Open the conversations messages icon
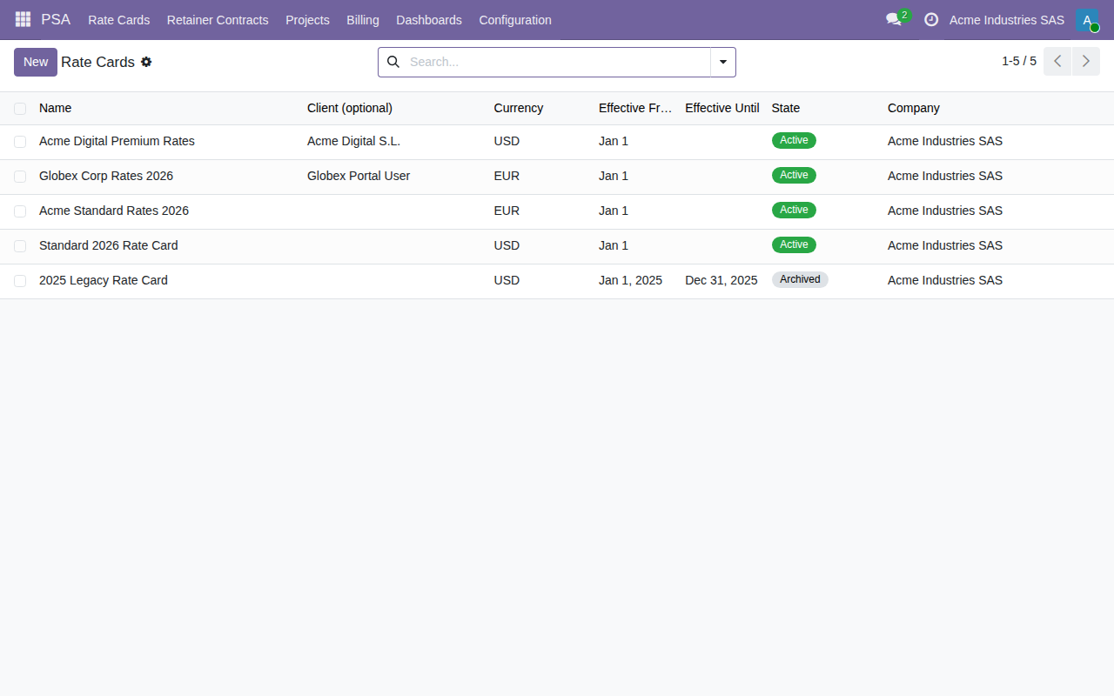The image size is (1114, 696). pyautogui.click(x=893, y=19)
